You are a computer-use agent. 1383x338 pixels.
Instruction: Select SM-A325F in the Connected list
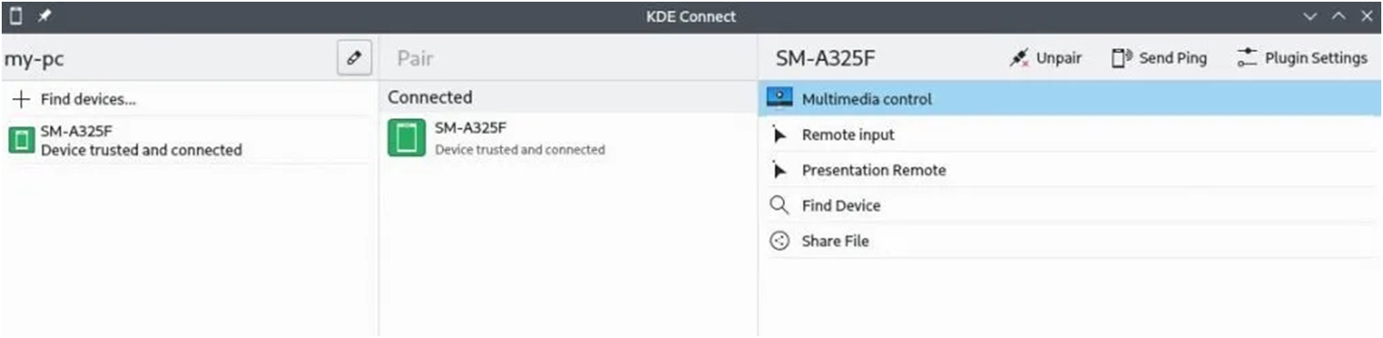tap(567, 138)
